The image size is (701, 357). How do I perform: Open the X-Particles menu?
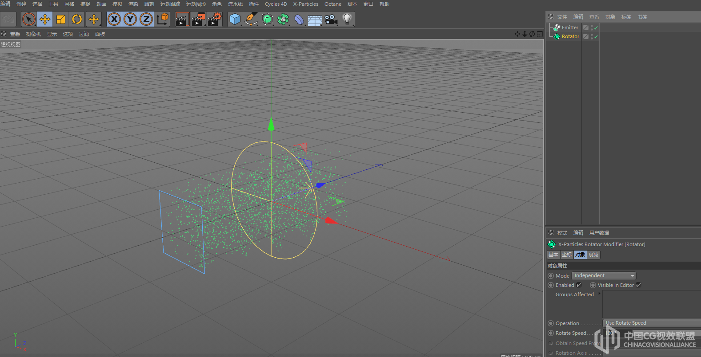[306, 4]
